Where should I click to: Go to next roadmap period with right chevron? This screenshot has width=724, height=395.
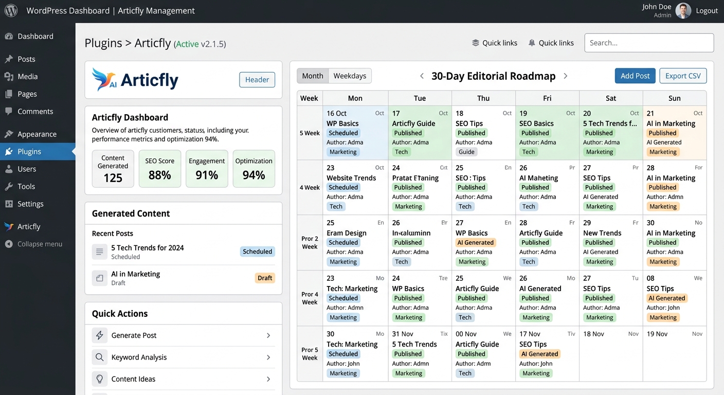566,76
